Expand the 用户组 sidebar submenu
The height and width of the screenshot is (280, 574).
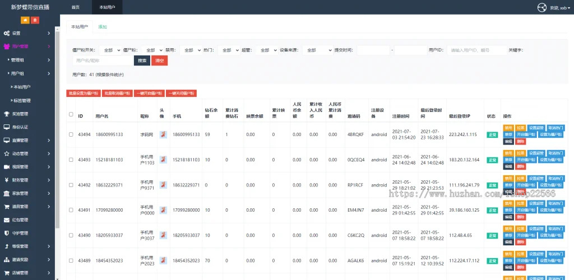[27, 73]
